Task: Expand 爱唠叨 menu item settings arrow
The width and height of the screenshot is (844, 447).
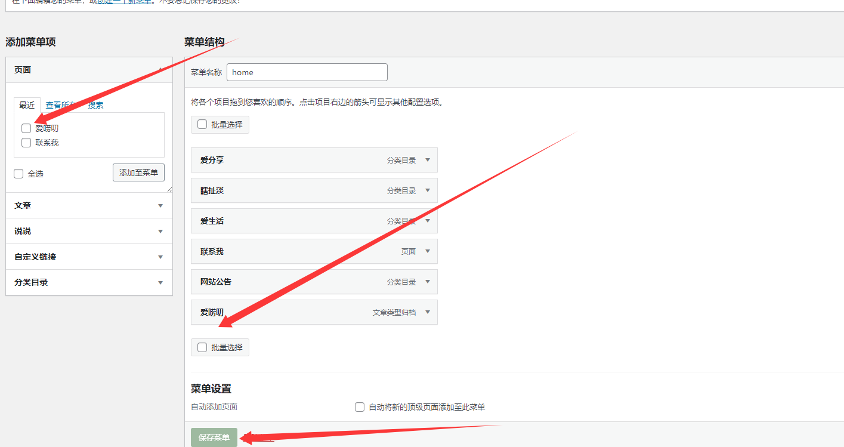Action: tap(428, 312)
